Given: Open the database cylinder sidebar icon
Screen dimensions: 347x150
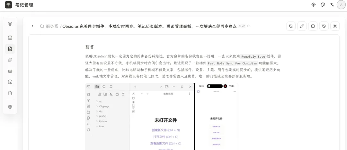Looking at the screenshot, I should [10, 38].
